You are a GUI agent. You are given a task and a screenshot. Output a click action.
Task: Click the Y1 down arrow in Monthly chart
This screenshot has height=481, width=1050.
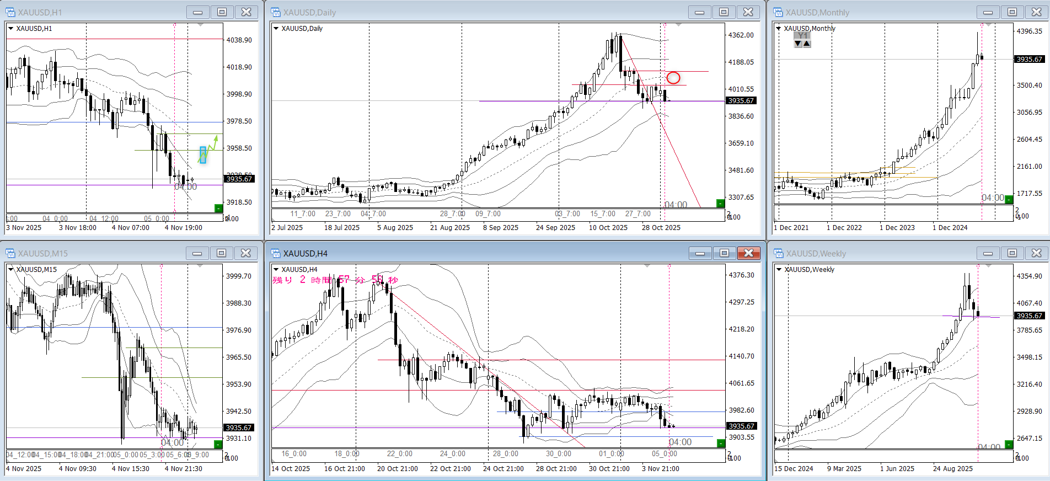point(798,44)
